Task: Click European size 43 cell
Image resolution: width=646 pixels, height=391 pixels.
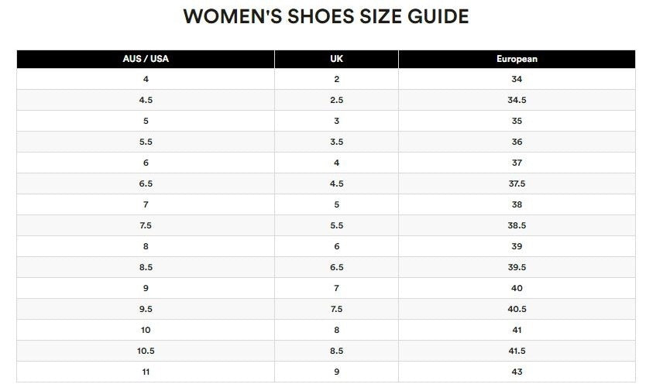Action: click(x=517, y=372)
